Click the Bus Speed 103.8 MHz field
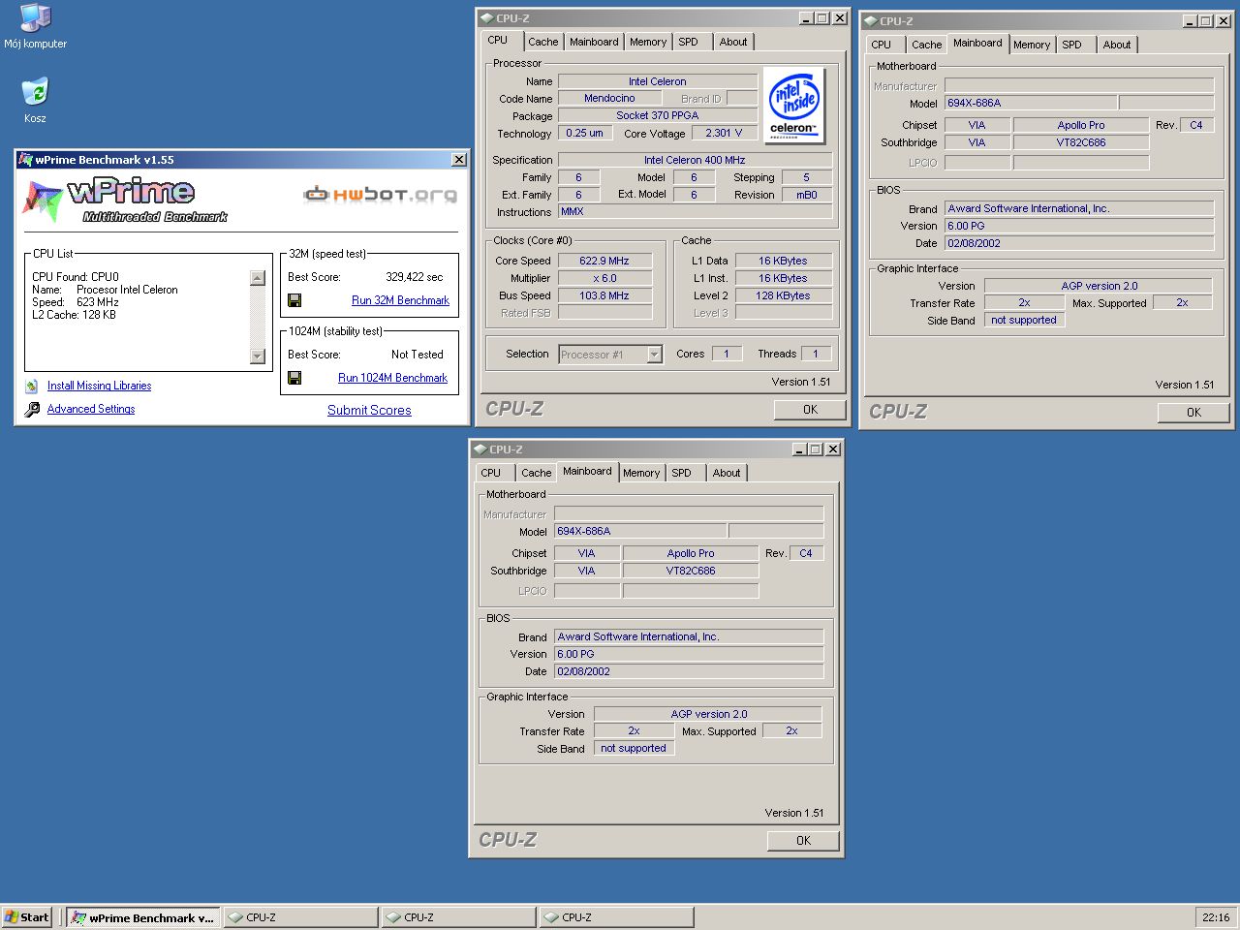 coord(604,295)
